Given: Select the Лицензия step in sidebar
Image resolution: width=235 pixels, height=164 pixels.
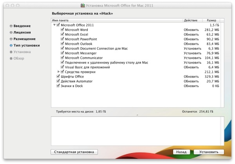Looking at the screenshot, I should pyautogui.click(x=22, y=32).
